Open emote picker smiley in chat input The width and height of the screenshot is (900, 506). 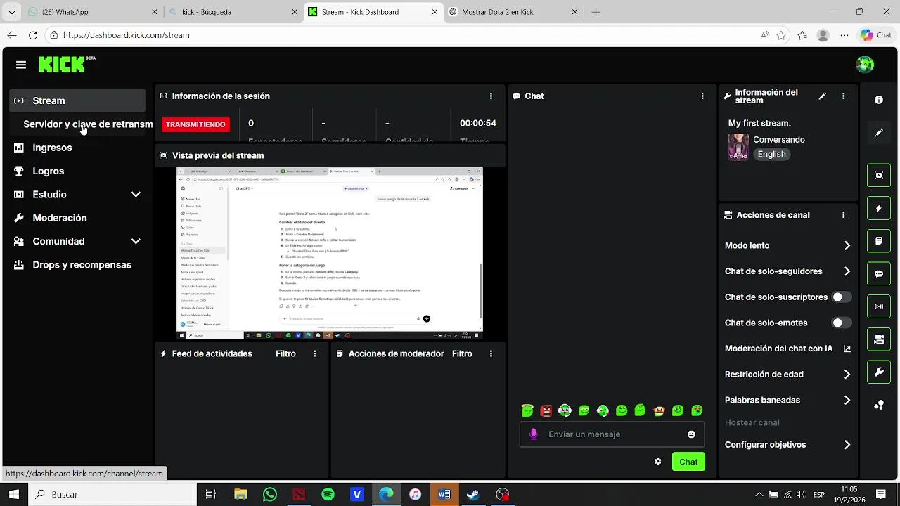tap(691, 434)
